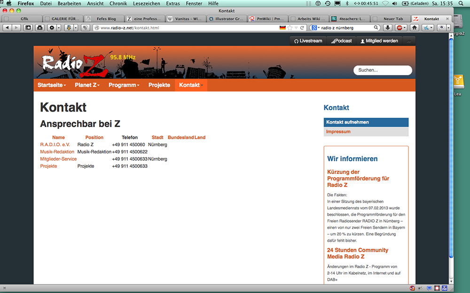Viewport: 470px width, 293px height.
Task: Expand the Programm navigation dropdown
Action: click(x=124, y=85)
